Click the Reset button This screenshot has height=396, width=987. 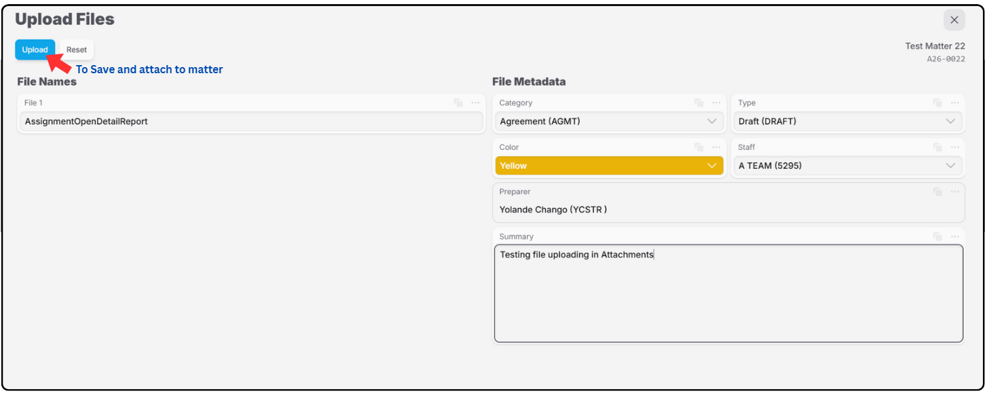click(x=77, y=49)
